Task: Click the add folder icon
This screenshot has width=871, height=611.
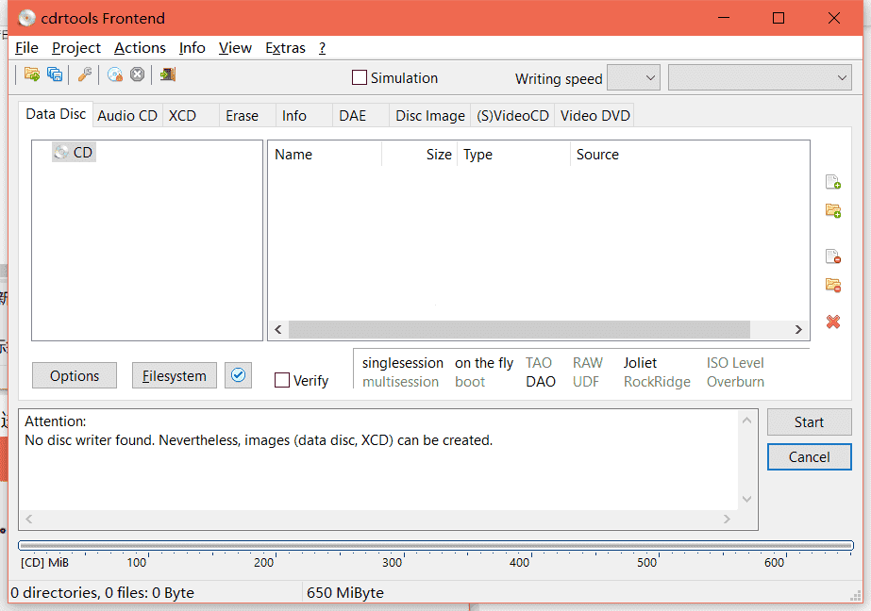Action: [x=832, y=210]
